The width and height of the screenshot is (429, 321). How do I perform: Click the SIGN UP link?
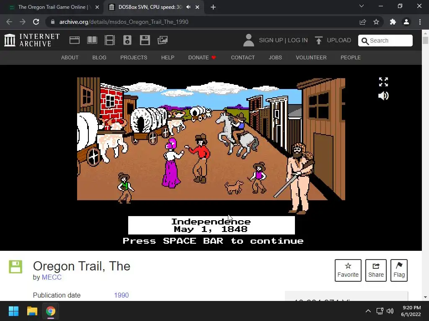pos(271,41)
